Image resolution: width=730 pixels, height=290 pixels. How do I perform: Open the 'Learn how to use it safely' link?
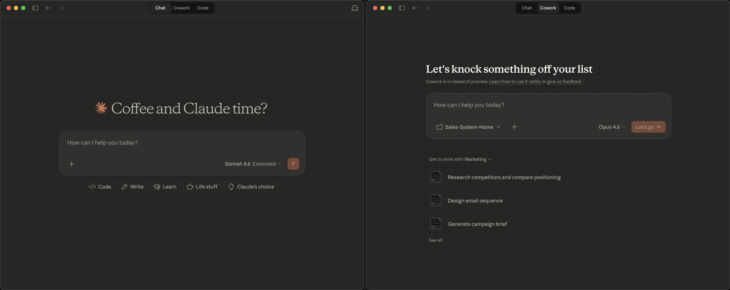tap(515, 82)
